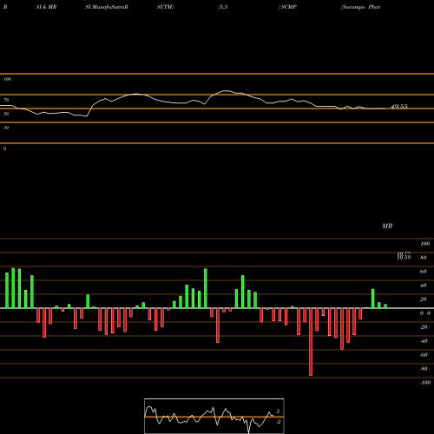Viewport: 434px width, 434px height.
Task: Click the MR axis label -100
Action: click(425, 383)
